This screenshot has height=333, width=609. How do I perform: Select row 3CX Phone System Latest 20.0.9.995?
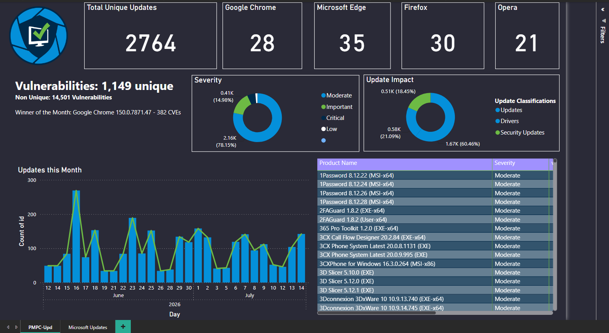click(x=435, y=255)
